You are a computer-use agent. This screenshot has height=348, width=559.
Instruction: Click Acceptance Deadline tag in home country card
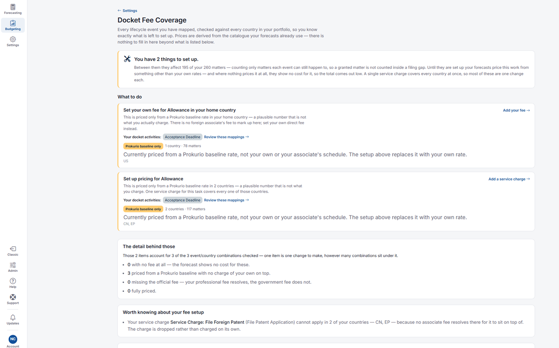(x=183, y=137)
